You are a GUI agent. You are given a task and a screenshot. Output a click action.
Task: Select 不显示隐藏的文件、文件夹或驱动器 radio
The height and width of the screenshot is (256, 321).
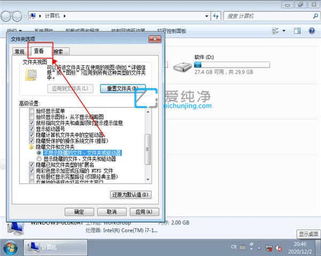39,153
